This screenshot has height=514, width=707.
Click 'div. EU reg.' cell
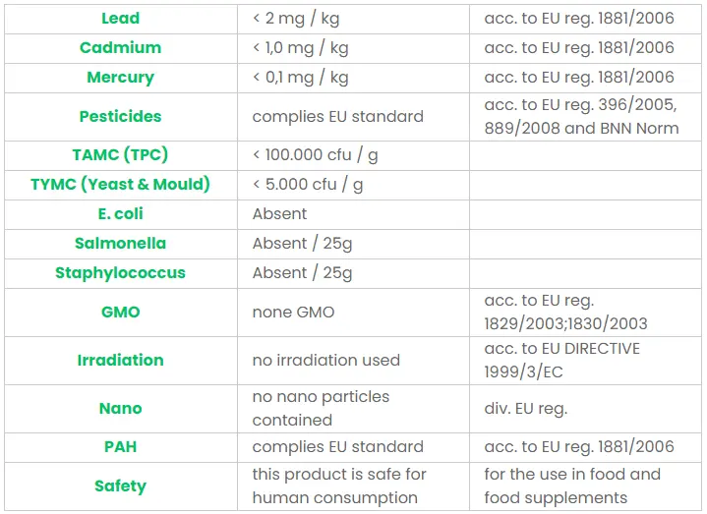525,408
